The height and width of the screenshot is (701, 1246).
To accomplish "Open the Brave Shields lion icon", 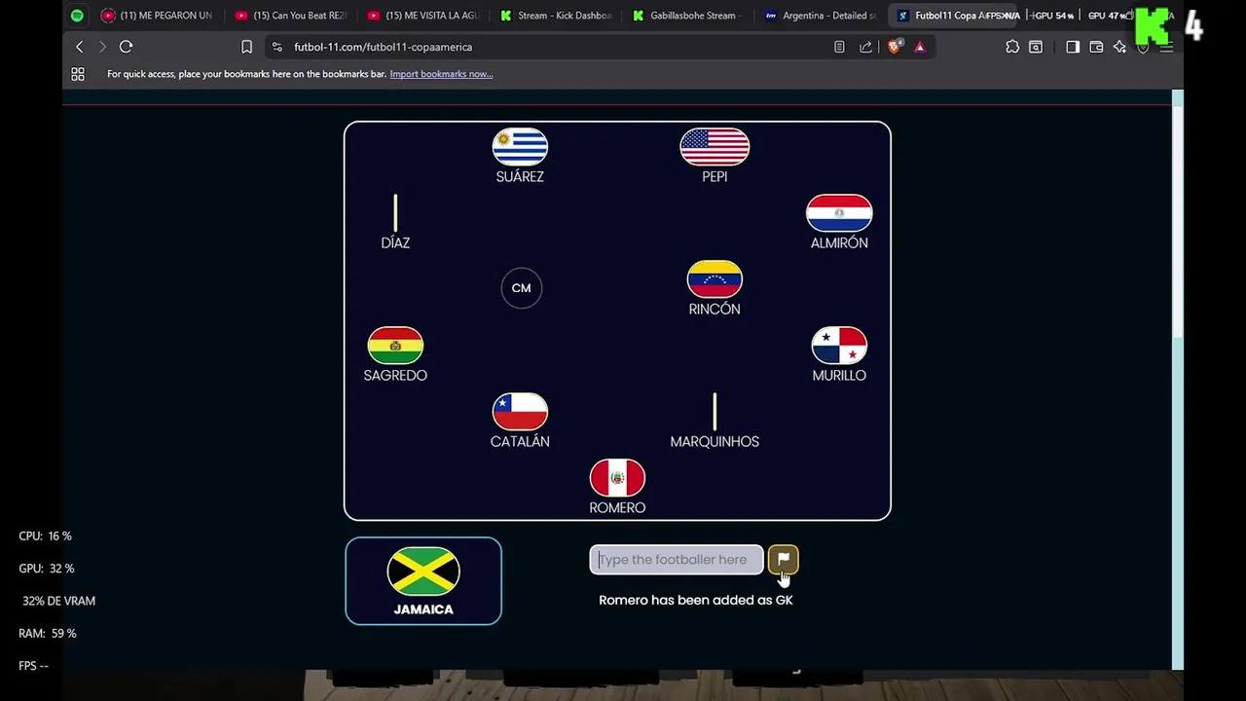I will click(895, 47).
